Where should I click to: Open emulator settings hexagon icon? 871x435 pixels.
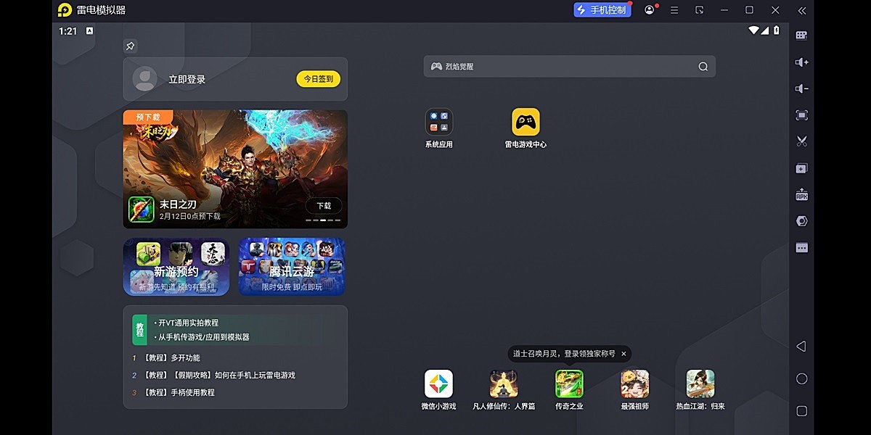pyautogui.click(x=801, y=221)
